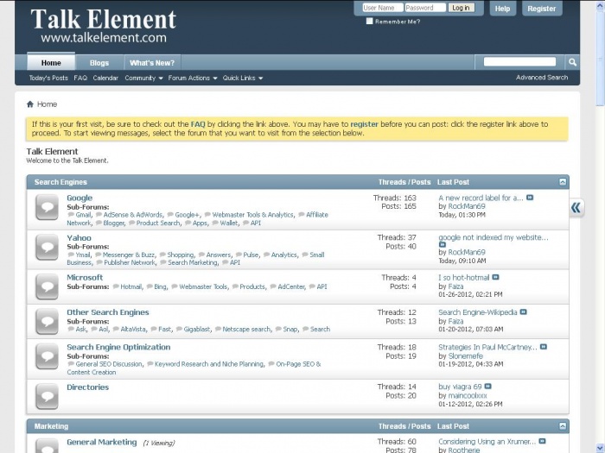The height and width of the screenshot is (453, 605).
Task: Open the Community dropdown menu
Action: coord(143,78)
